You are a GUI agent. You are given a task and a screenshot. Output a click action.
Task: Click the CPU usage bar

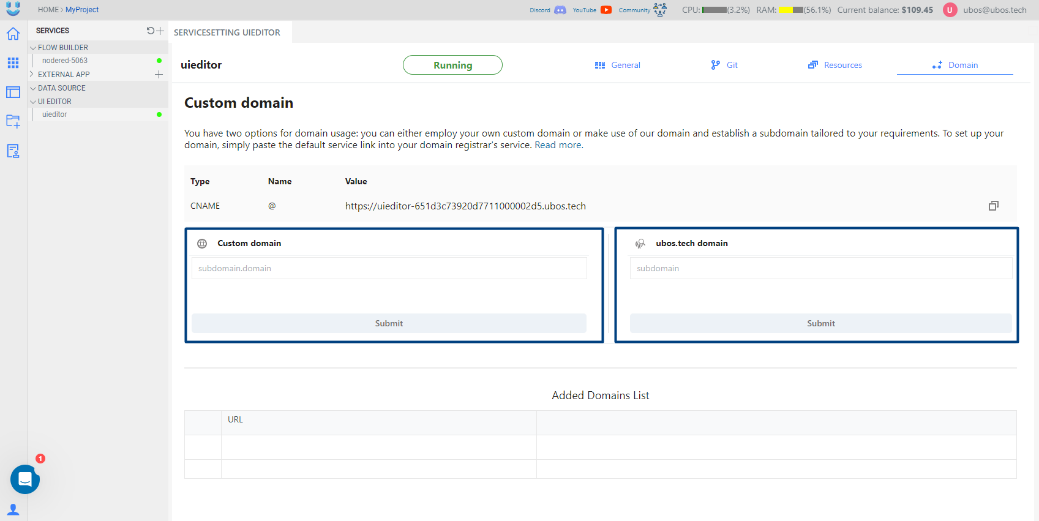tap(715, 10)
